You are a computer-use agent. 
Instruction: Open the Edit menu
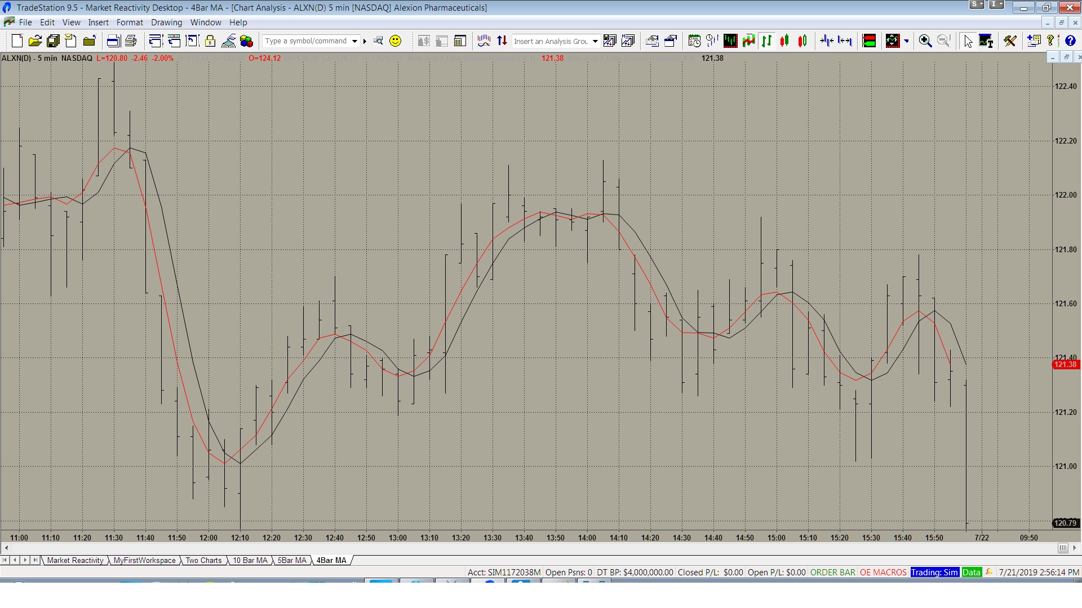(47, 23)
